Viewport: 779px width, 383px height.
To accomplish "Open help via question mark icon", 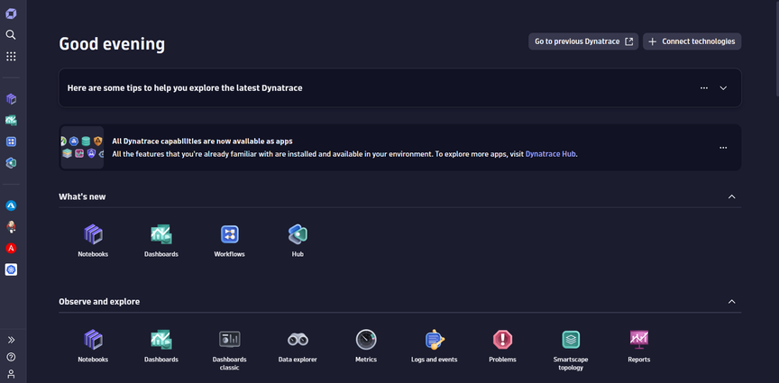I will click(x=11, y=357).
